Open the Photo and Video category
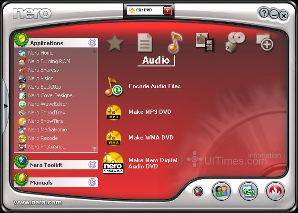Viewport: 298px width, 213px height. point(205,42)
